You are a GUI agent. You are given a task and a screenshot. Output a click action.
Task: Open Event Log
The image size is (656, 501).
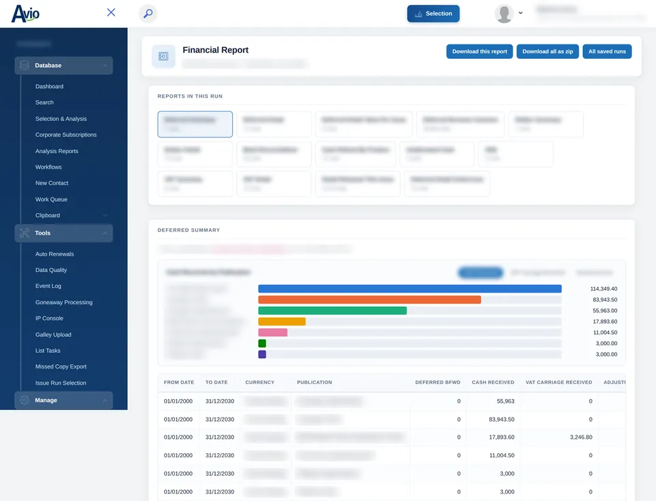tap(48, 286)
